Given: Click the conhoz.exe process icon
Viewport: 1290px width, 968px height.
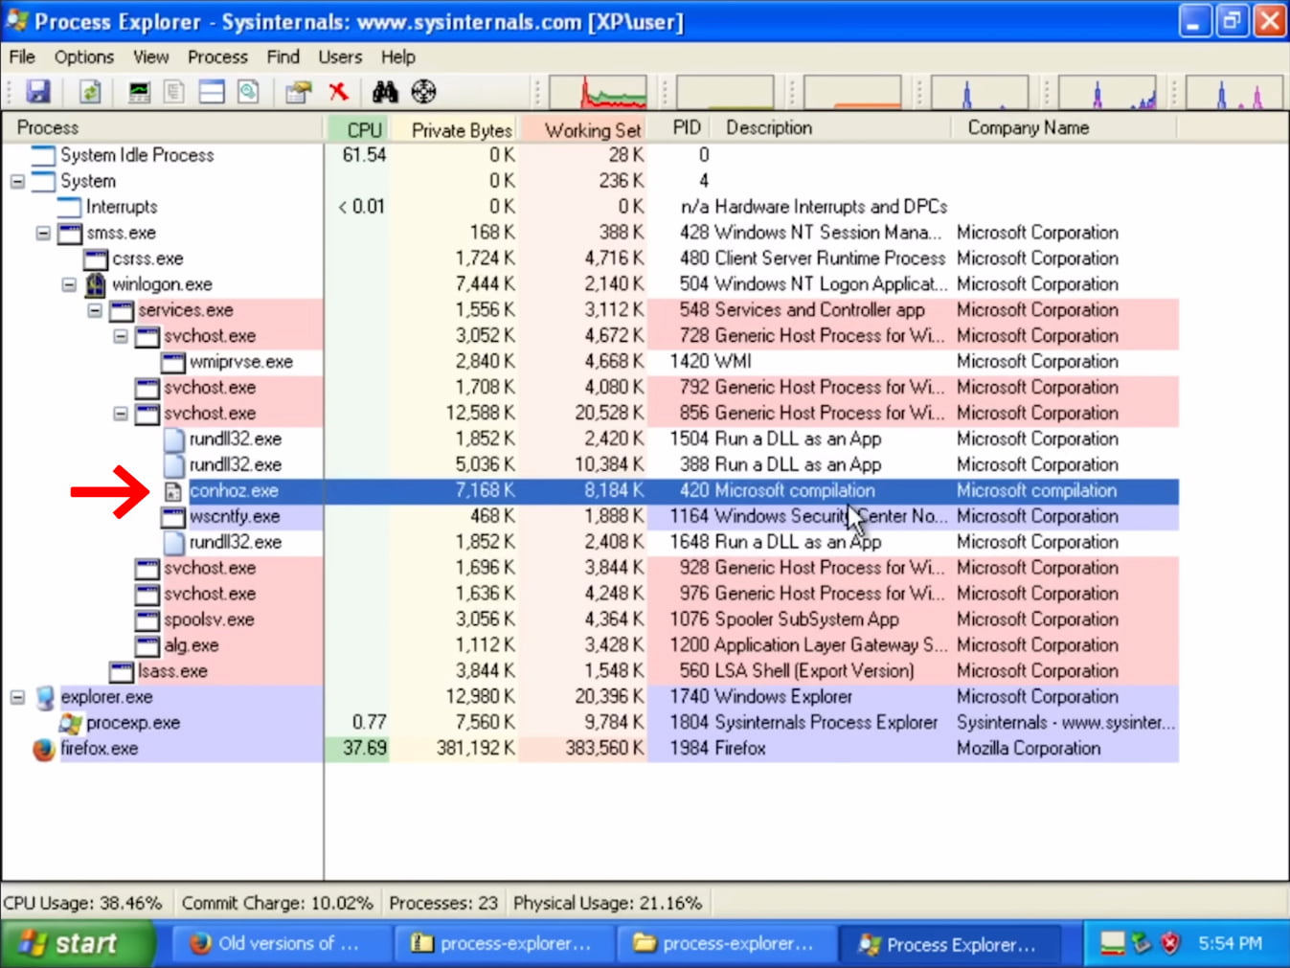Looking at the screenshot, I should tap(173, 491).
